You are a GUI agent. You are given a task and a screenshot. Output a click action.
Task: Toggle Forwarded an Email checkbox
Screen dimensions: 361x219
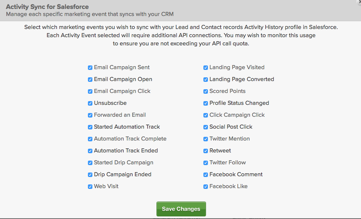[x=90, y=115]
